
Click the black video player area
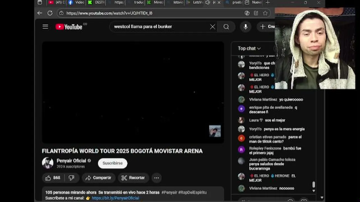point(133,92)
